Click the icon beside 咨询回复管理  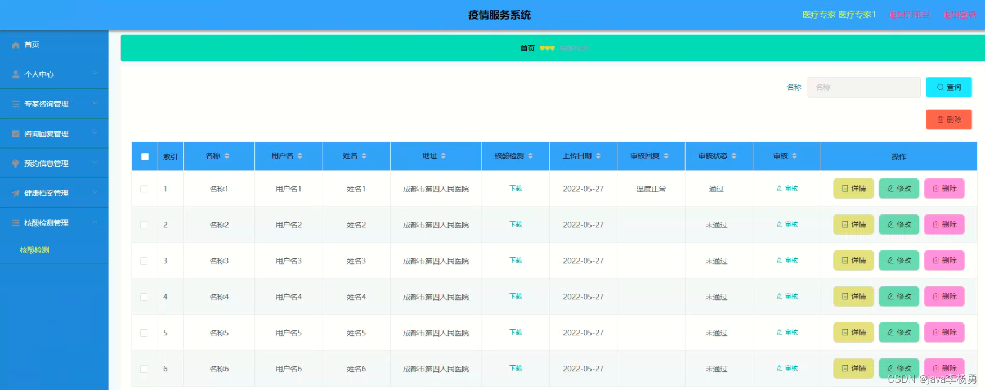[x=16, y=134]
